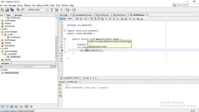Click the error marker on line 11
Viewport: 199px width, 112px height.
[x=62, y=50]
